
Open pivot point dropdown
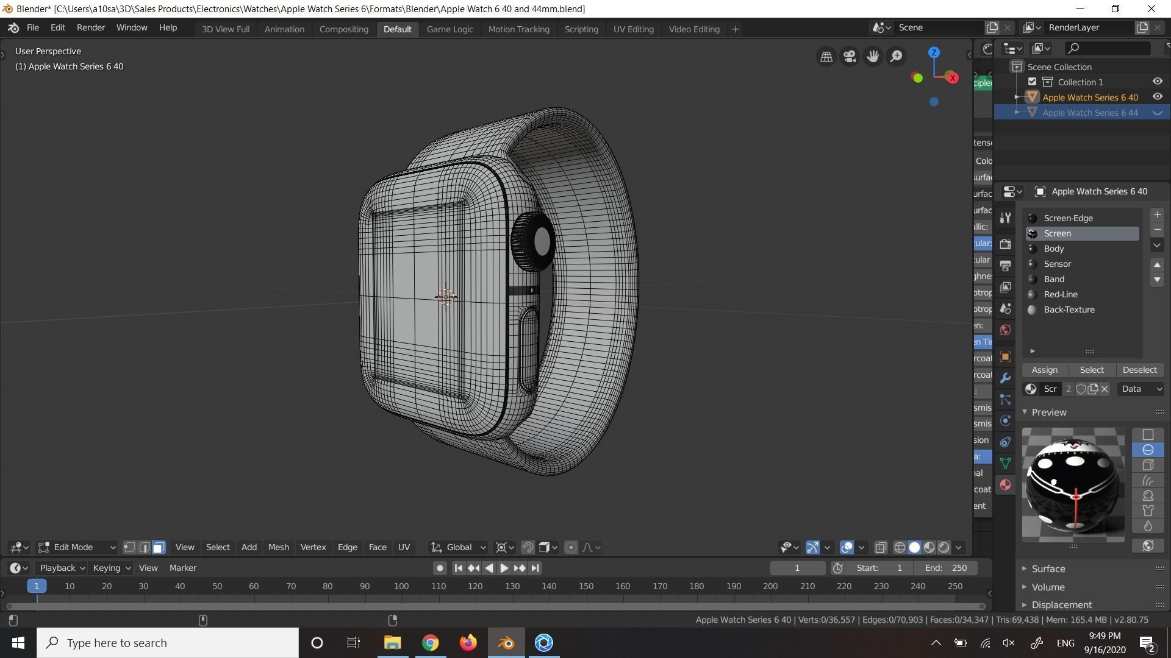(505, 547)
